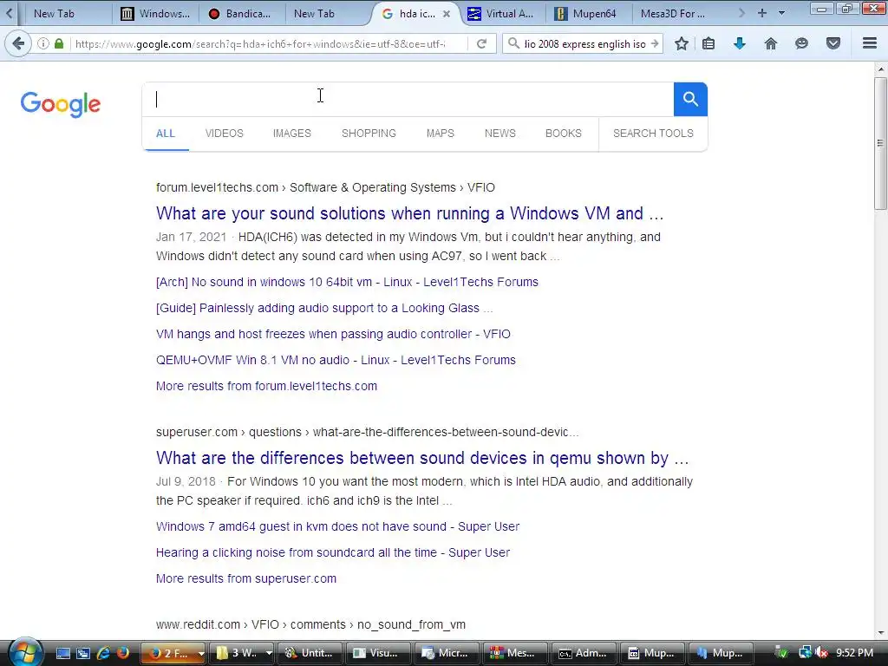Open 'Windows 7 amd64 guest in kvm' link
The width and height of the screenshot is (888, 666).
(337, 526)
